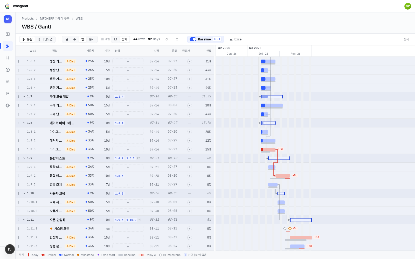Click the wbsgantt logo icon
Viewport: 415px width, 259px height.
(x=7, y=6)
